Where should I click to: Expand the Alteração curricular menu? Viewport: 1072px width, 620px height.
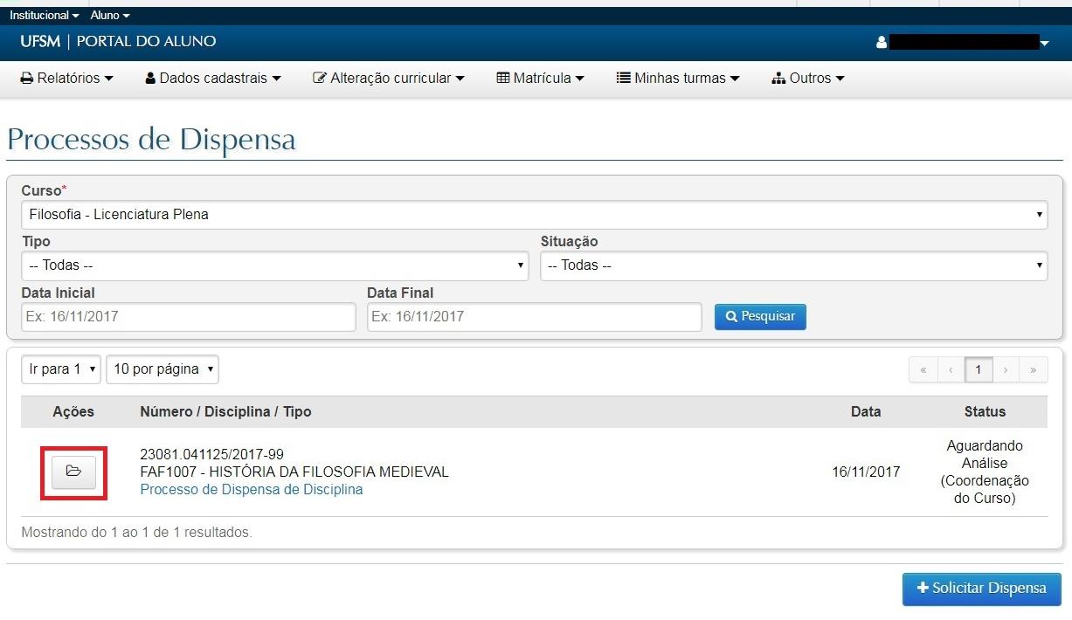tap(389, 78)
